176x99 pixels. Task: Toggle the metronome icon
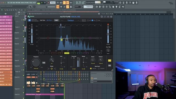tap(58, 2)
